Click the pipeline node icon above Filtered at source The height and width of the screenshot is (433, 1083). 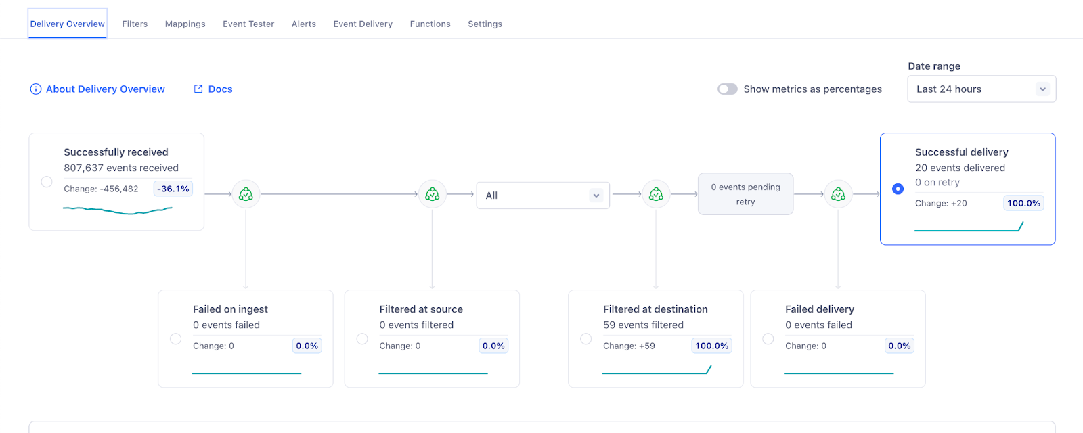click(x=432, y=194)
